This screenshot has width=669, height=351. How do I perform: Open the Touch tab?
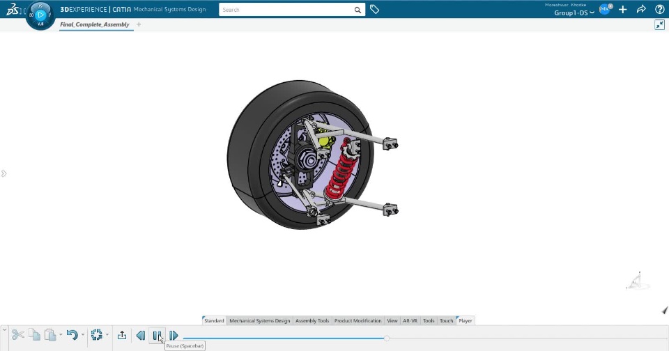(x=446, y=321)
